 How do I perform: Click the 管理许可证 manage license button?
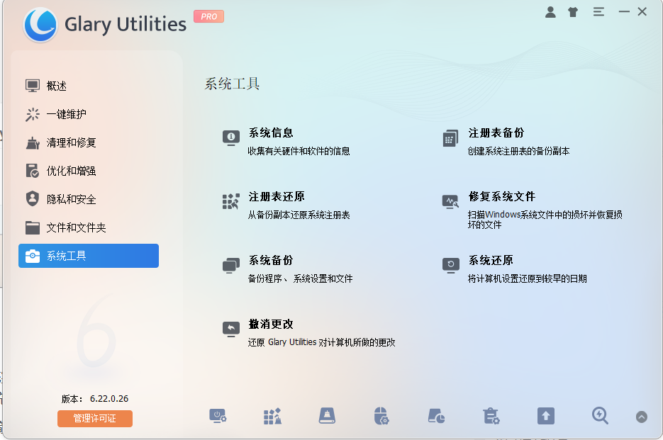point(94,419)
